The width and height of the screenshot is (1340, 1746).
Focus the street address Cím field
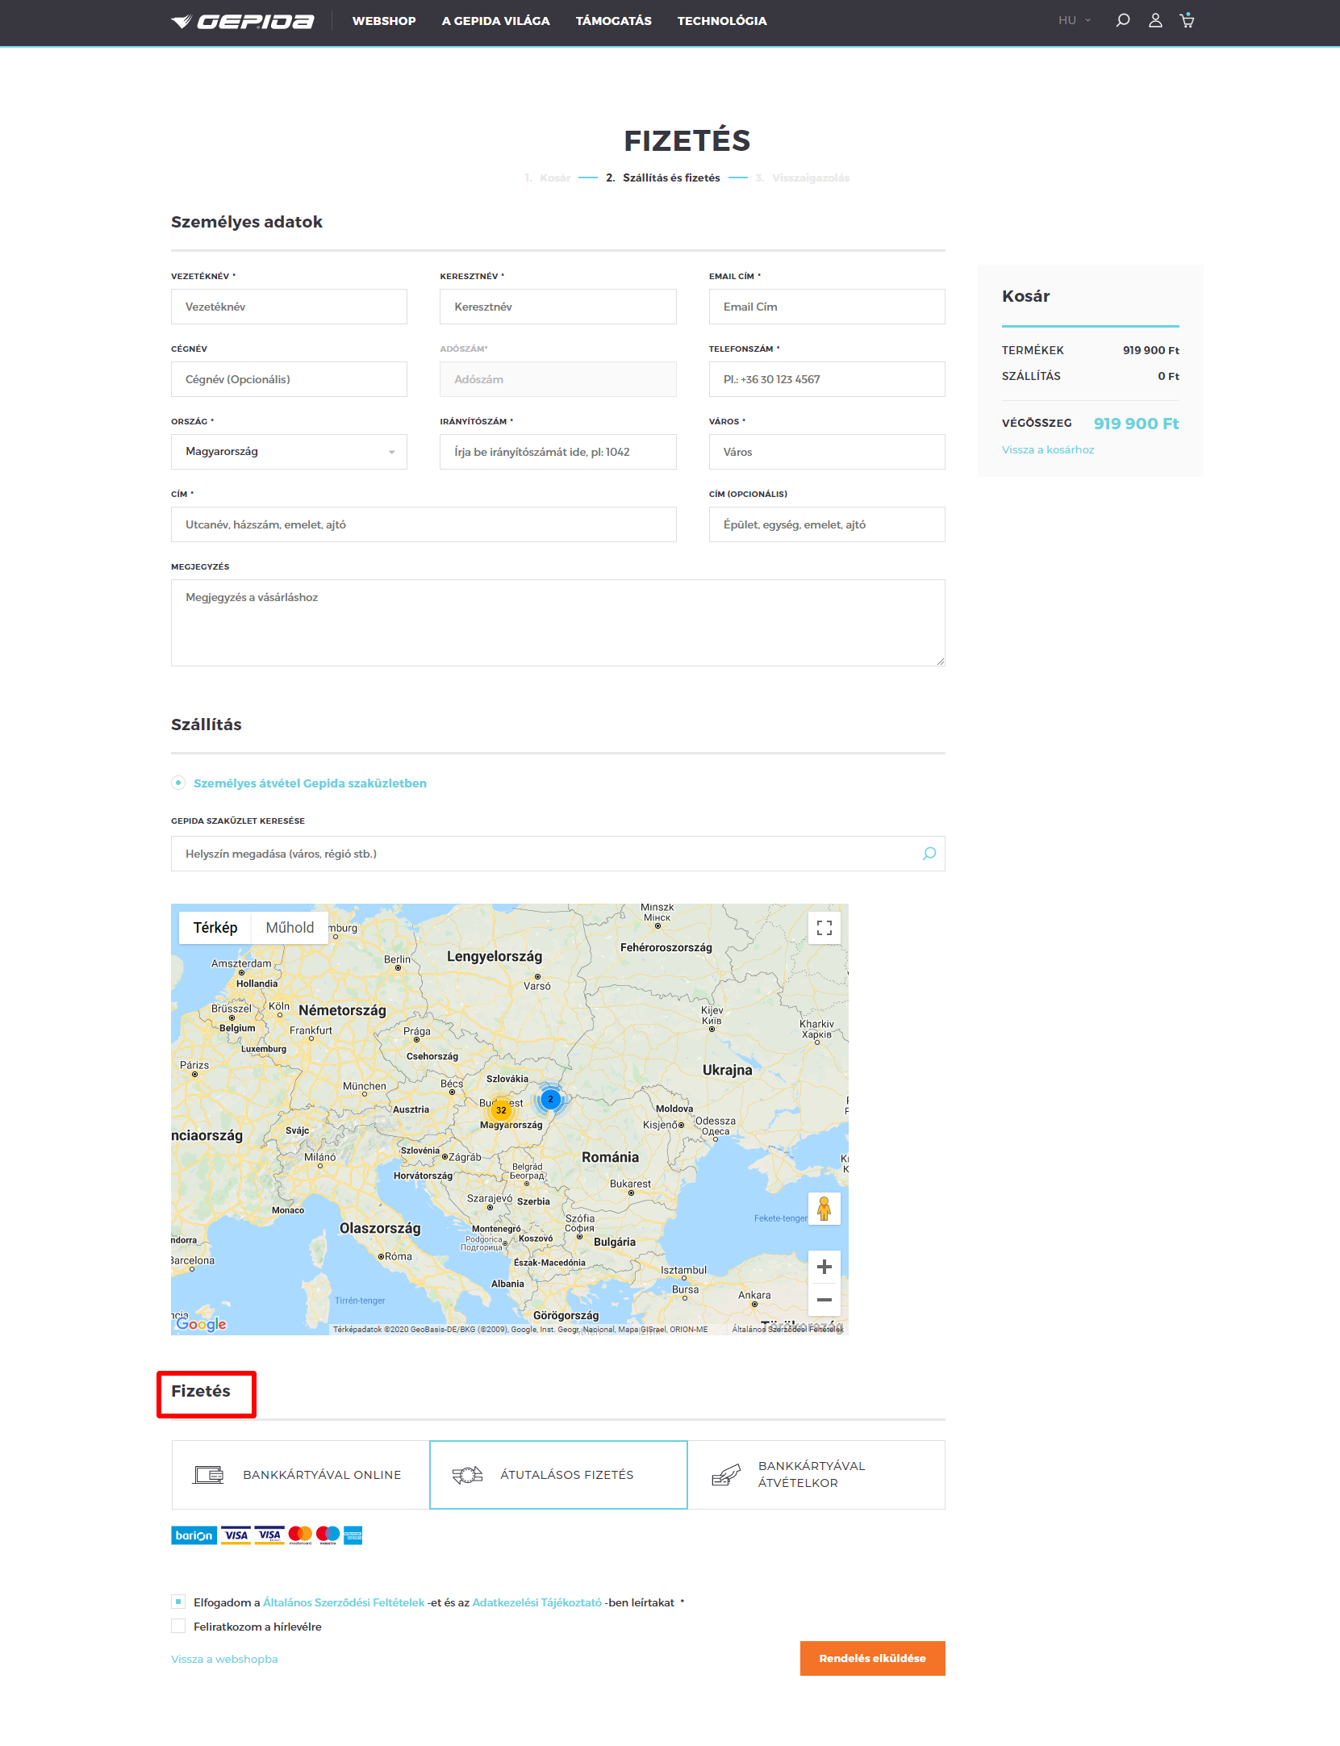(424, 524)
